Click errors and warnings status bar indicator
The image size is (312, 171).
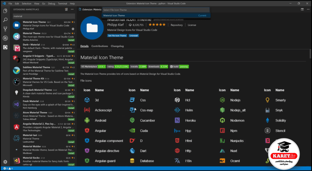[x=8, y=169]
